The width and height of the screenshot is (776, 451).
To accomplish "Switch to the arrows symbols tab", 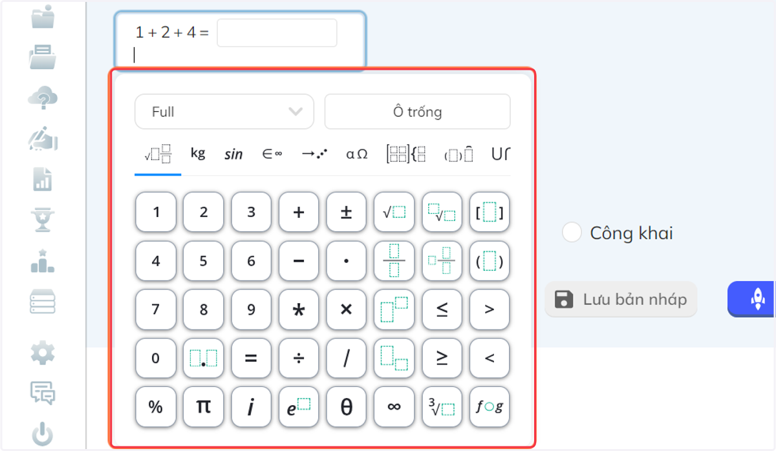I will pyautogui.click(x=314, y=154).
